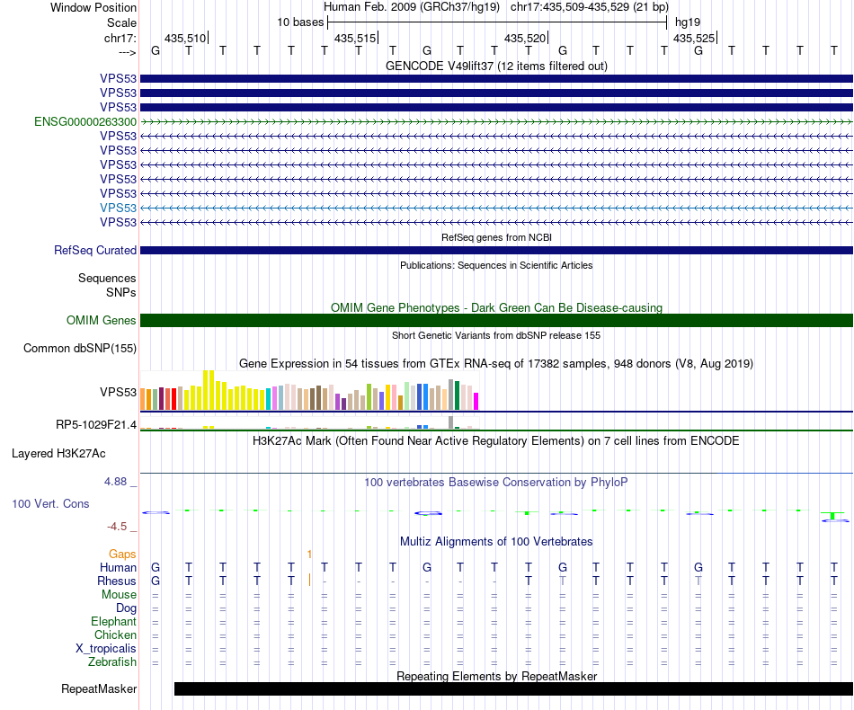Click the 435,525 ruler position marker
Viewport: 854px width, 710px height.
(x=695, y=38)
